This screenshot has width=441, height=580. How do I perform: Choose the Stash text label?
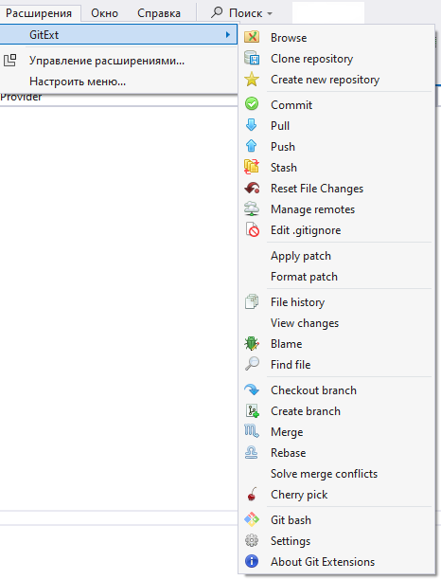coord(284,168)
